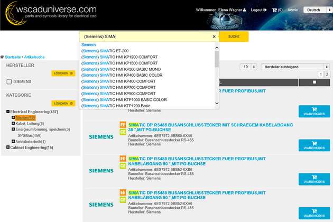Add 6ES7972-0BB52-0XA0 to Warenkorb
This screenshot has width=333, height=222.
(314, 214)
